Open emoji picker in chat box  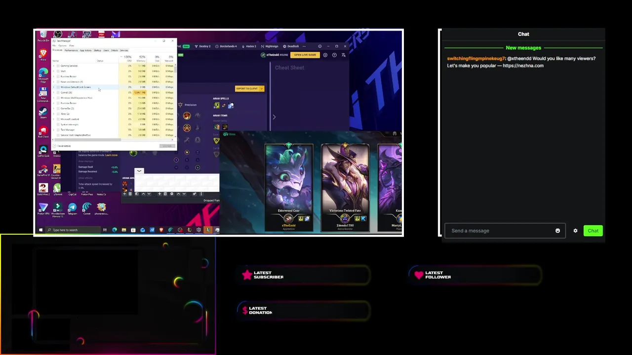click(x=557, y=231)
